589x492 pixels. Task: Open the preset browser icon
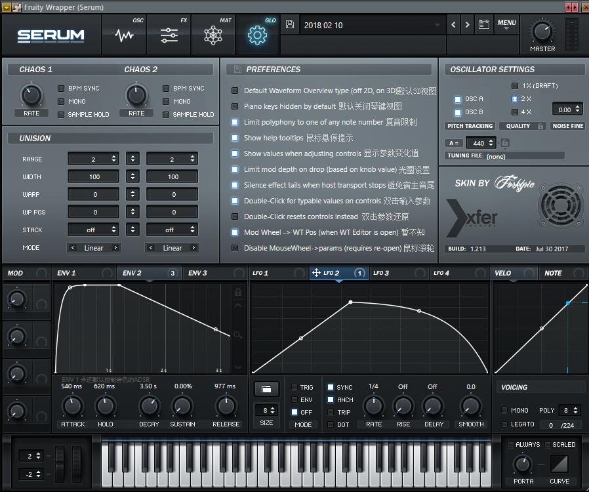point(484,25)
